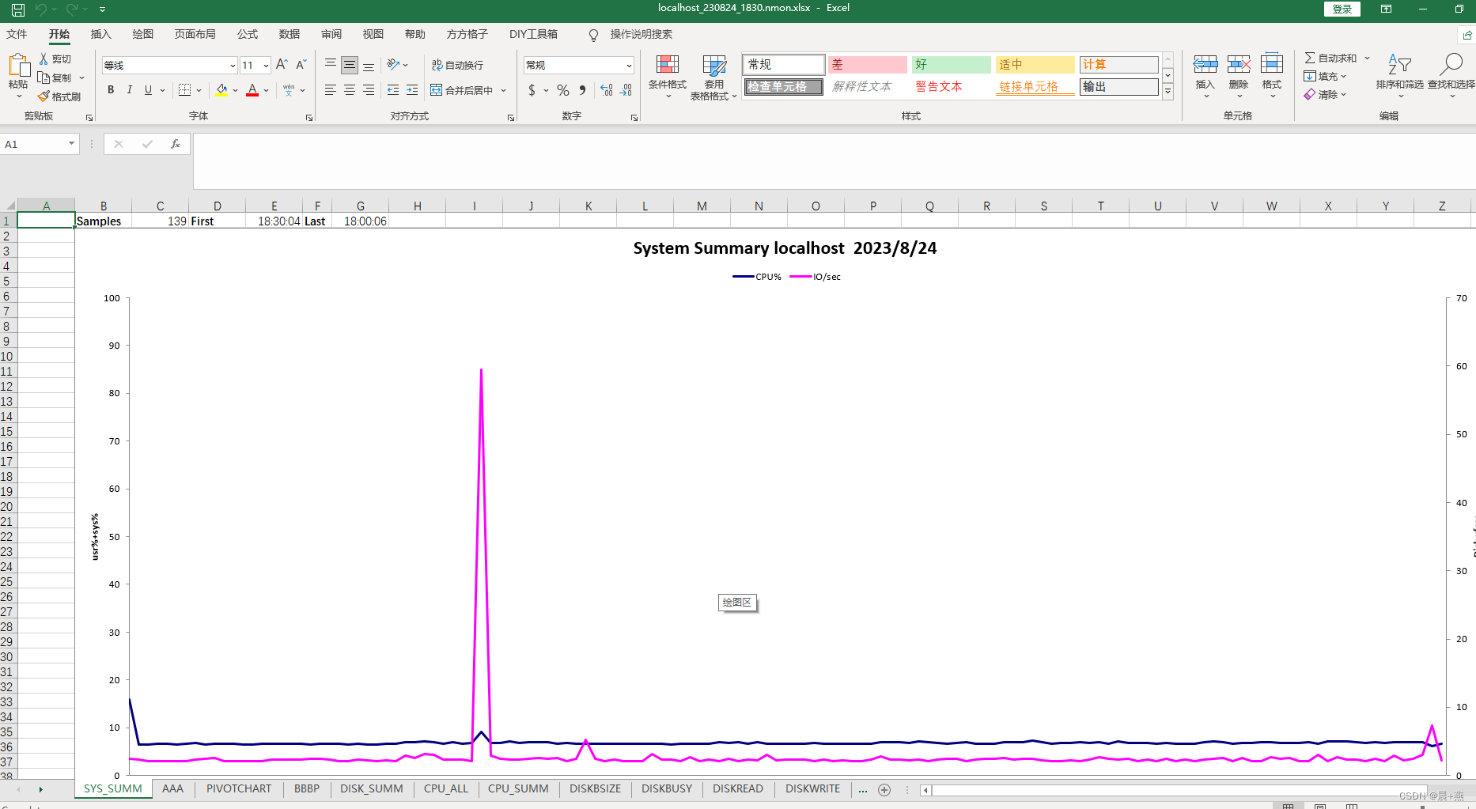Increase font size with larger A icon
1476x809 pixels.
(x=282, y=65)
